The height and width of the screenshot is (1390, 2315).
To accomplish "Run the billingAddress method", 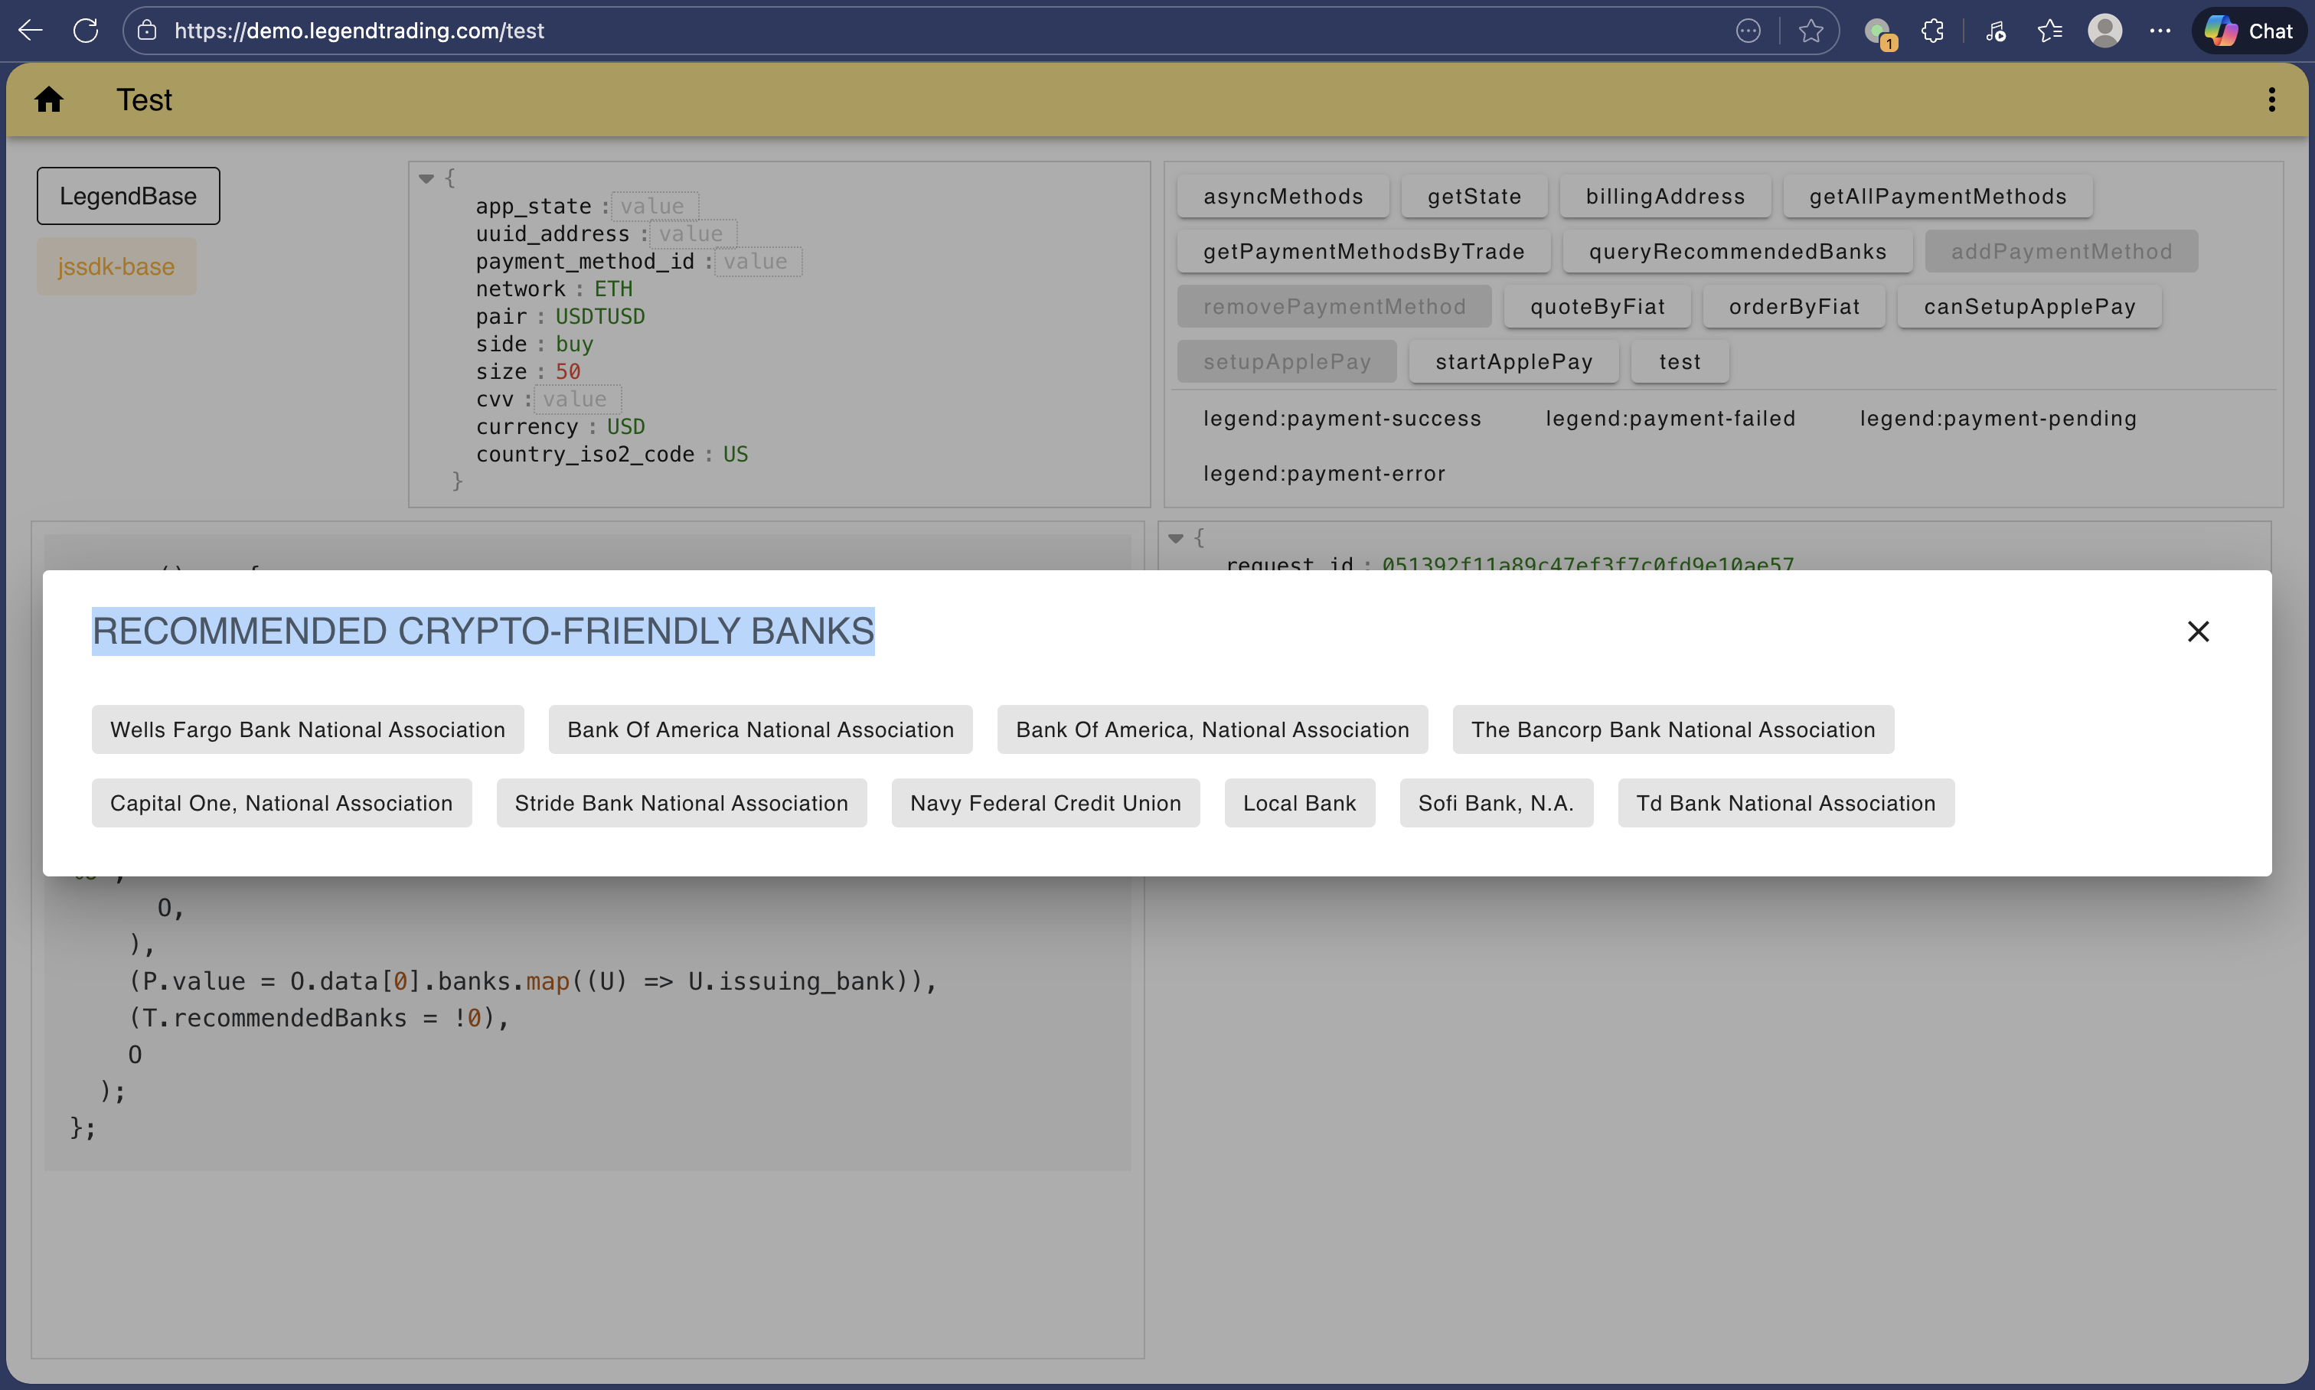I will pos(1665,196).
